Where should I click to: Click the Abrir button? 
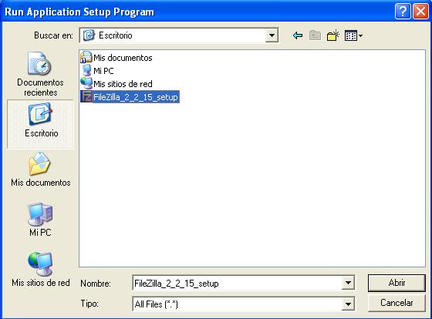[397, 283]
